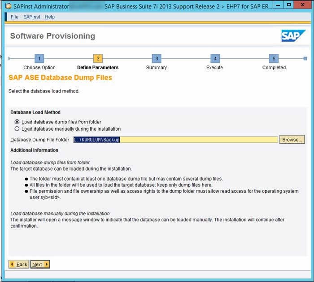314x282 pixels.
Task: Click the 'Execute' step label
Action: (214, 67)
